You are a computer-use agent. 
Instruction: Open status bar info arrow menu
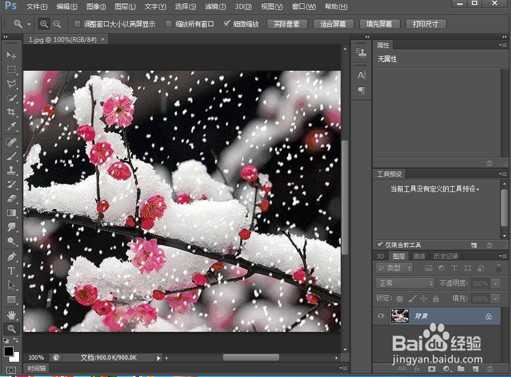(159, 358)
